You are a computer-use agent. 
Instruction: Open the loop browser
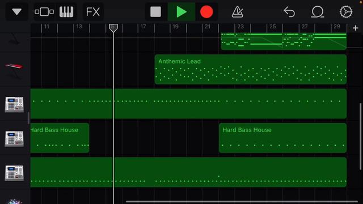click(x=318, y=11)
